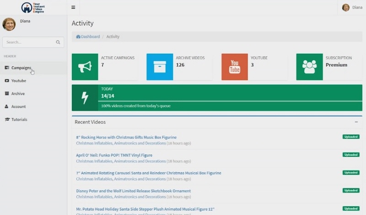This screenshot has height=215, width=366.
Task: Open the Mr. Potato Head Holiday Santa video
Action: coord(145,209)
